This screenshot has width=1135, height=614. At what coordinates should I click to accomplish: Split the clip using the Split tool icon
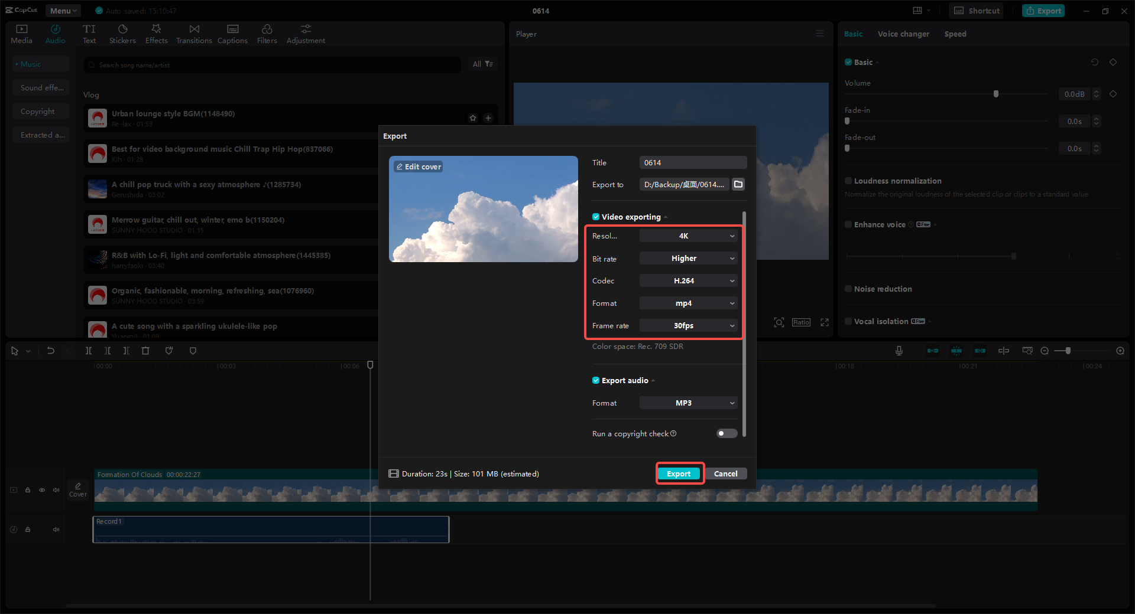89,350
